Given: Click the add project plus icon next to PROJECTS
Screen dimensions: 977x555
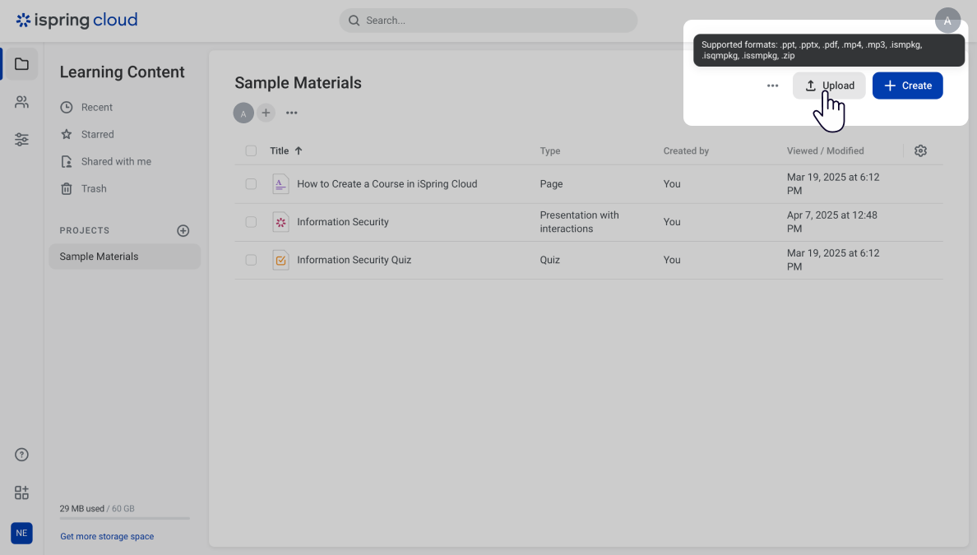Looking at the screenshot, I should pos(183,230).
